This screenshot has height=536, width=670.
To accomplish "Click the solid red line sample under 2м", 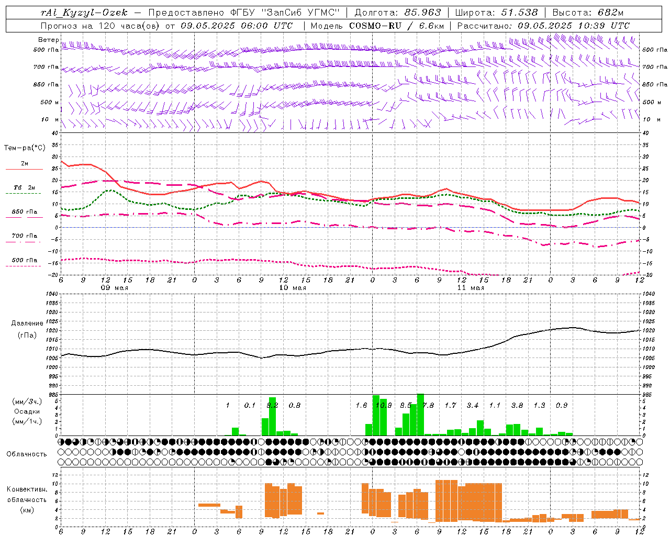I will 24,169.
